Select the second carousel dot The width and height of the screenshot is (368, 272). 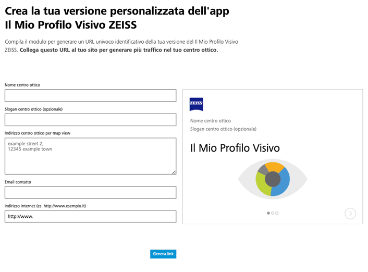click(x=273, y=213)
